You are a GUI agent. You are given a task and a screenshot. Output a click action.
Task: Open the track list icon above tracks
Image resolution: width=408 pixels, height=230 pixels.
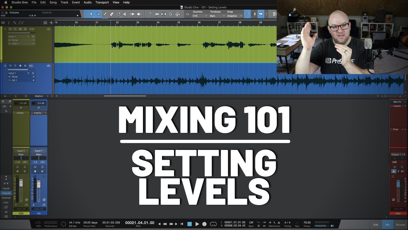(x=3, y=23)
